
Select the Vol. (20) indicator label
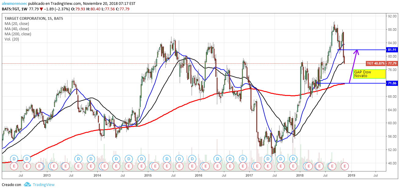[12, 39]
